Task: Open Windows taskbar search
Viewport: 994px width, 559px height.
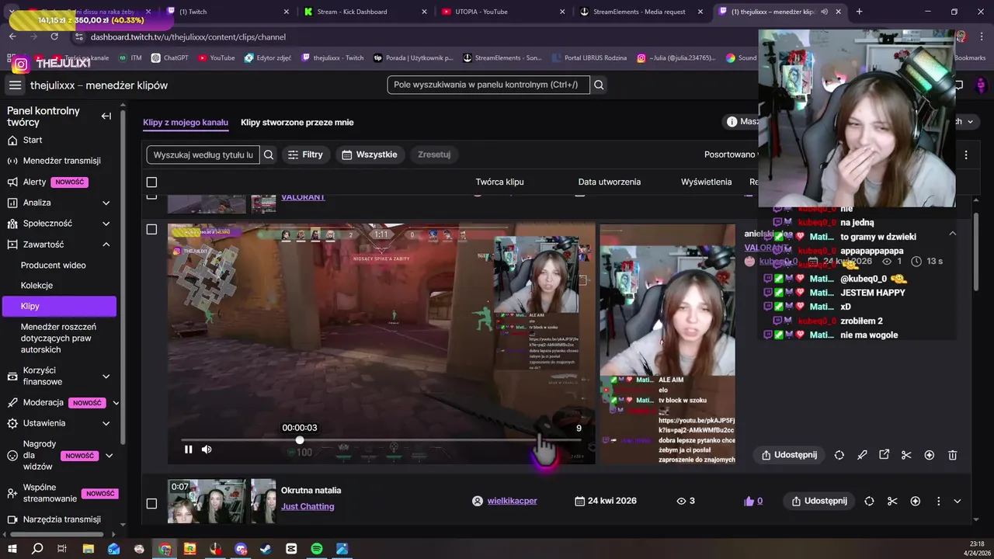Action: point(37,549)
